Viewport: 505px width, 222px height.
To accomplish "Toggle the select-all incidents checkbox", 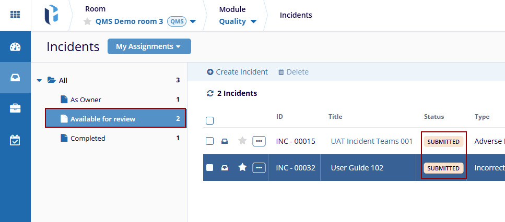I will 209,121.
